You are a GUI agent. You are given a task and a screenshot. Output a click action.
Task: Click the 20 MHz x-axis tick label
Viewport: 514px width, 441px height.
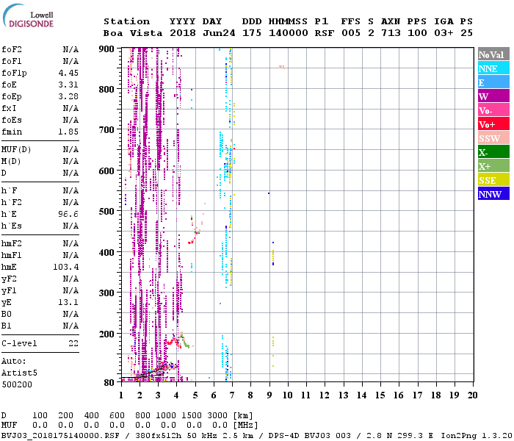472,395
